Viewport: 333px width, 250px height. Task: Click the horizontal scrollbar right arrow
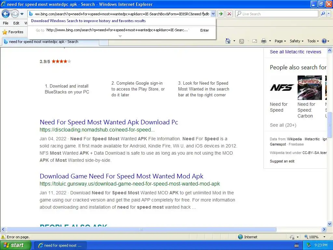tap(324, 229)
